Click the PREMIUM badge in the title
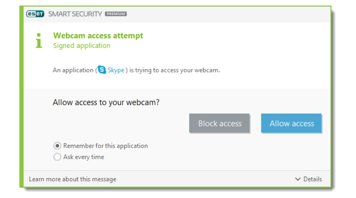Screen dimensions: 356x198 [x=116, y=14]
